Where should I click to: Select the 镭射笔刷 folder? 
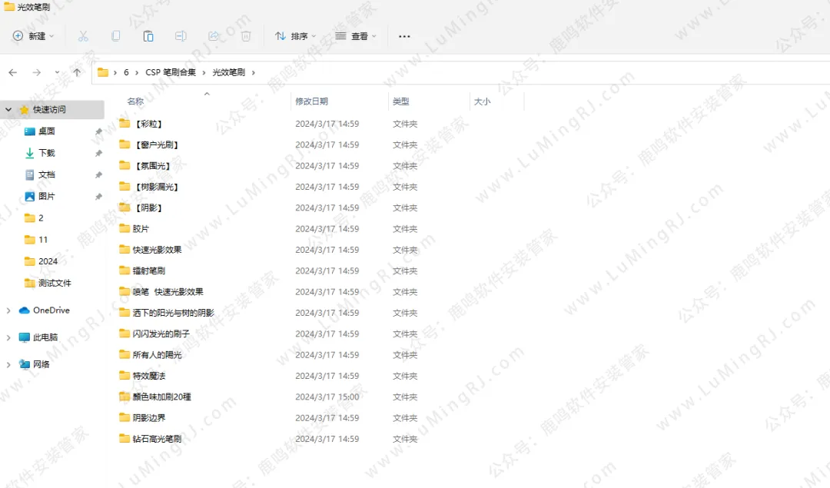click(x=148, y=271)
